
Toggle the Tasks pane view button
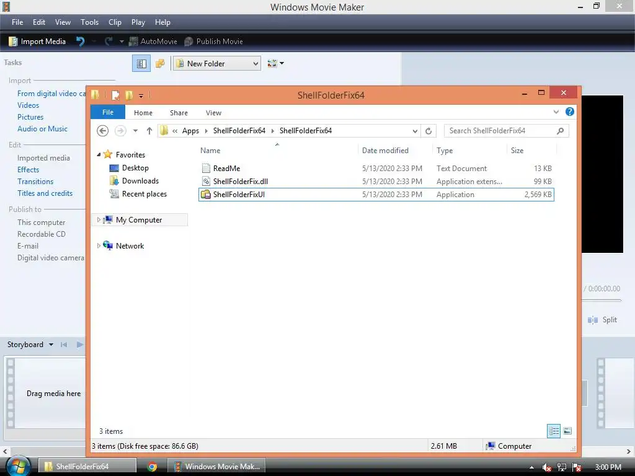(141, 64)
